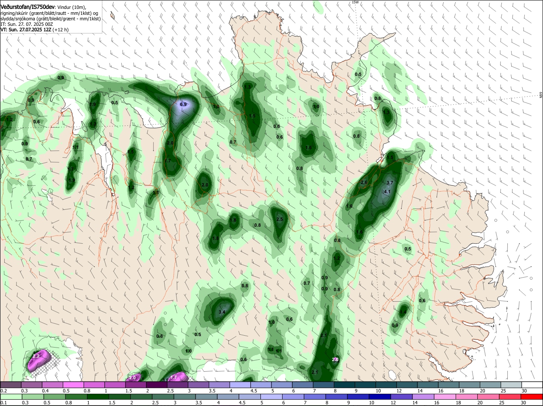543x406 pixels.
Task: Select the pale gray 25 mm snow swatch
Action: [511, 384]
